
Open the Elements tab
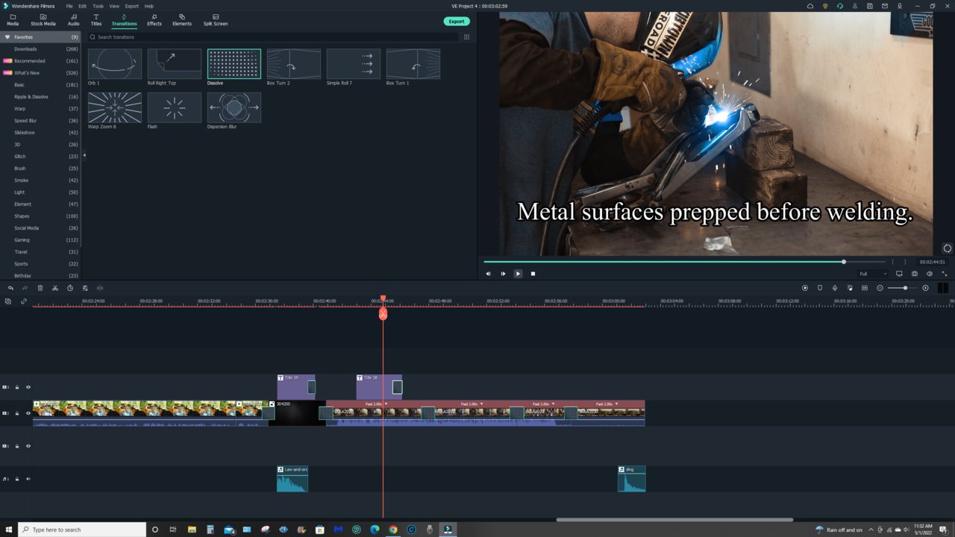pos(182,19)
